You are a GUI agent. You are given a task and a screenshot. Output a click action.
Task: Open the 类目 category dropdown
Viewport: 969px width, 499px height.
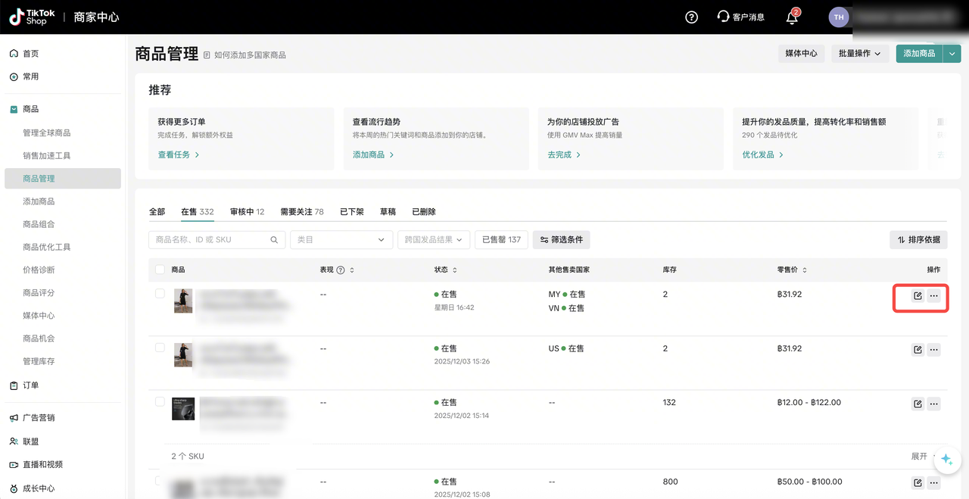point(341,240)
